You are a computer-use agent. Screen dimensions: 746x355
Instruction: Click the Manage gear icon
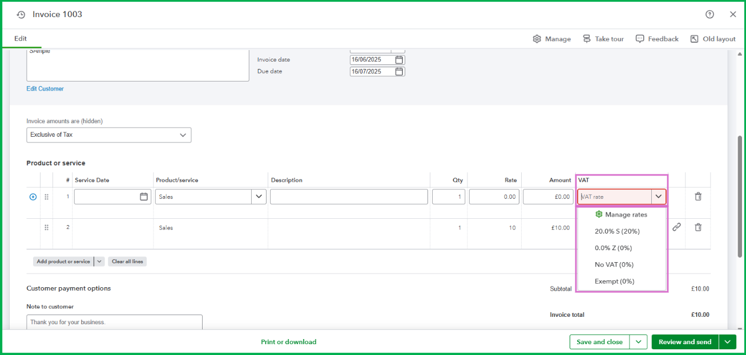point(537,39)
